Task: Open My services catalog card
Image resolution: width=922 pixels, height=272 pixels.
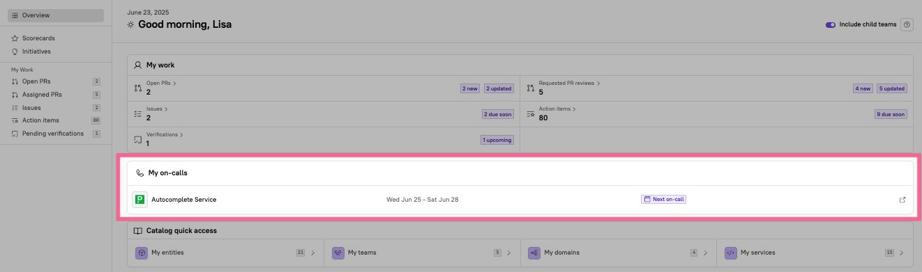Action: [x=815, y=253]
